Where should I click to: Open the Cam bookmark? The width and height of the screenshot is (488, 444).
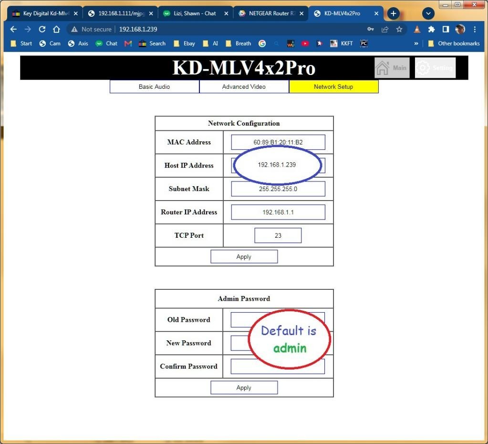pyautogui.click(x=50, y=43)
